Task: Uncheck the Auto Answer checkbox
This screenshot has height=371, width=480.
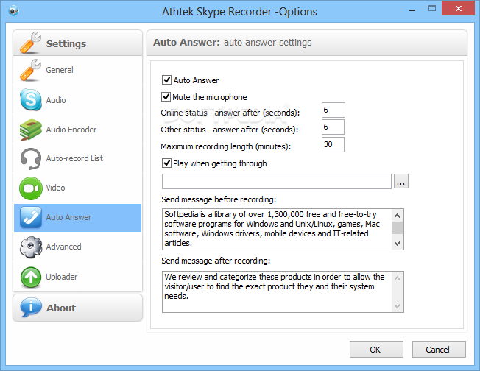Action: click(166, 80)
